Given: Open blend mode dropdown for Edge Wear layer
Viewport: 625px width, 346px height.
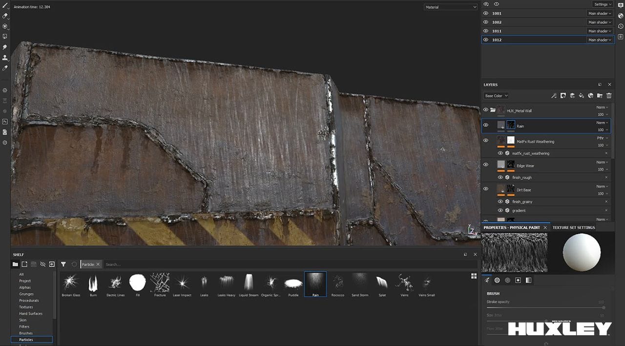Looking at the screenshot, I should tap(602, 162).
